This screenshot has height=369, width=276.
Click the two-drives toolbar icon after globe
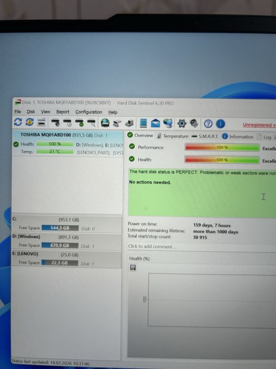117,123
